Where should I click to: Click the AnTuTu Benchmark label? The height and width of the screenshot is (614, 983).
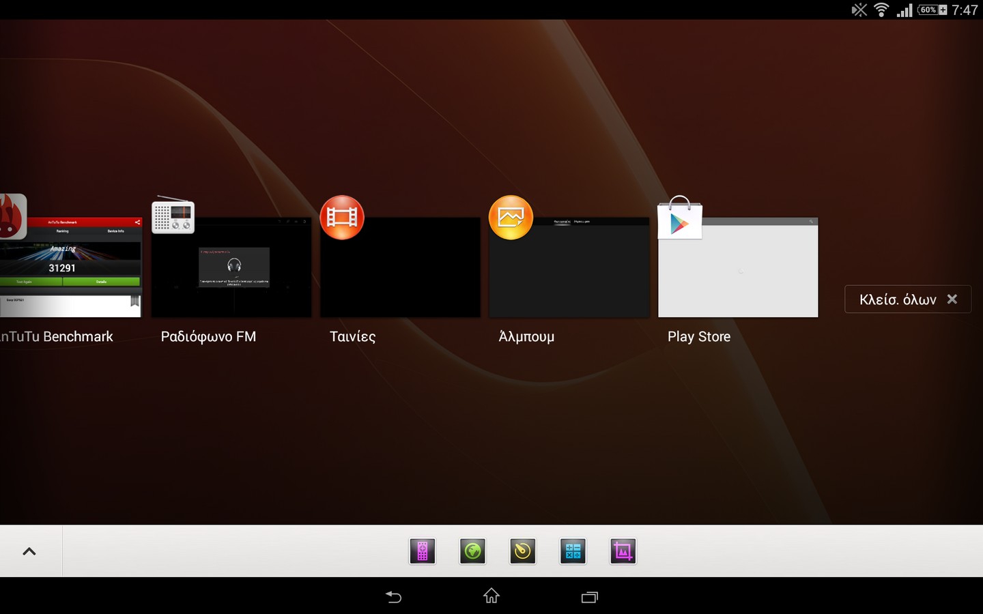(57, 336)
